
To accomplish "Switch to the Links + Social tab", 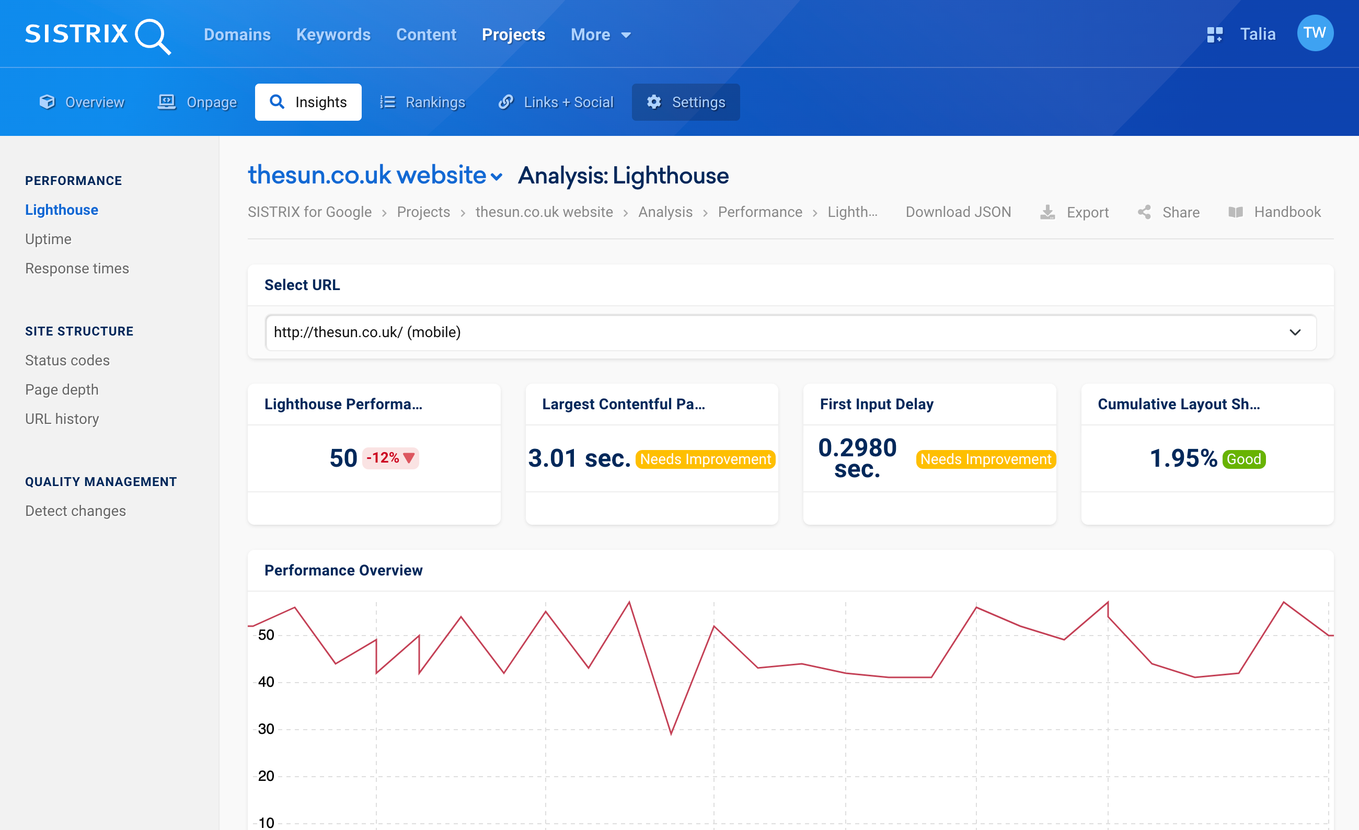I will click(556, 102).
